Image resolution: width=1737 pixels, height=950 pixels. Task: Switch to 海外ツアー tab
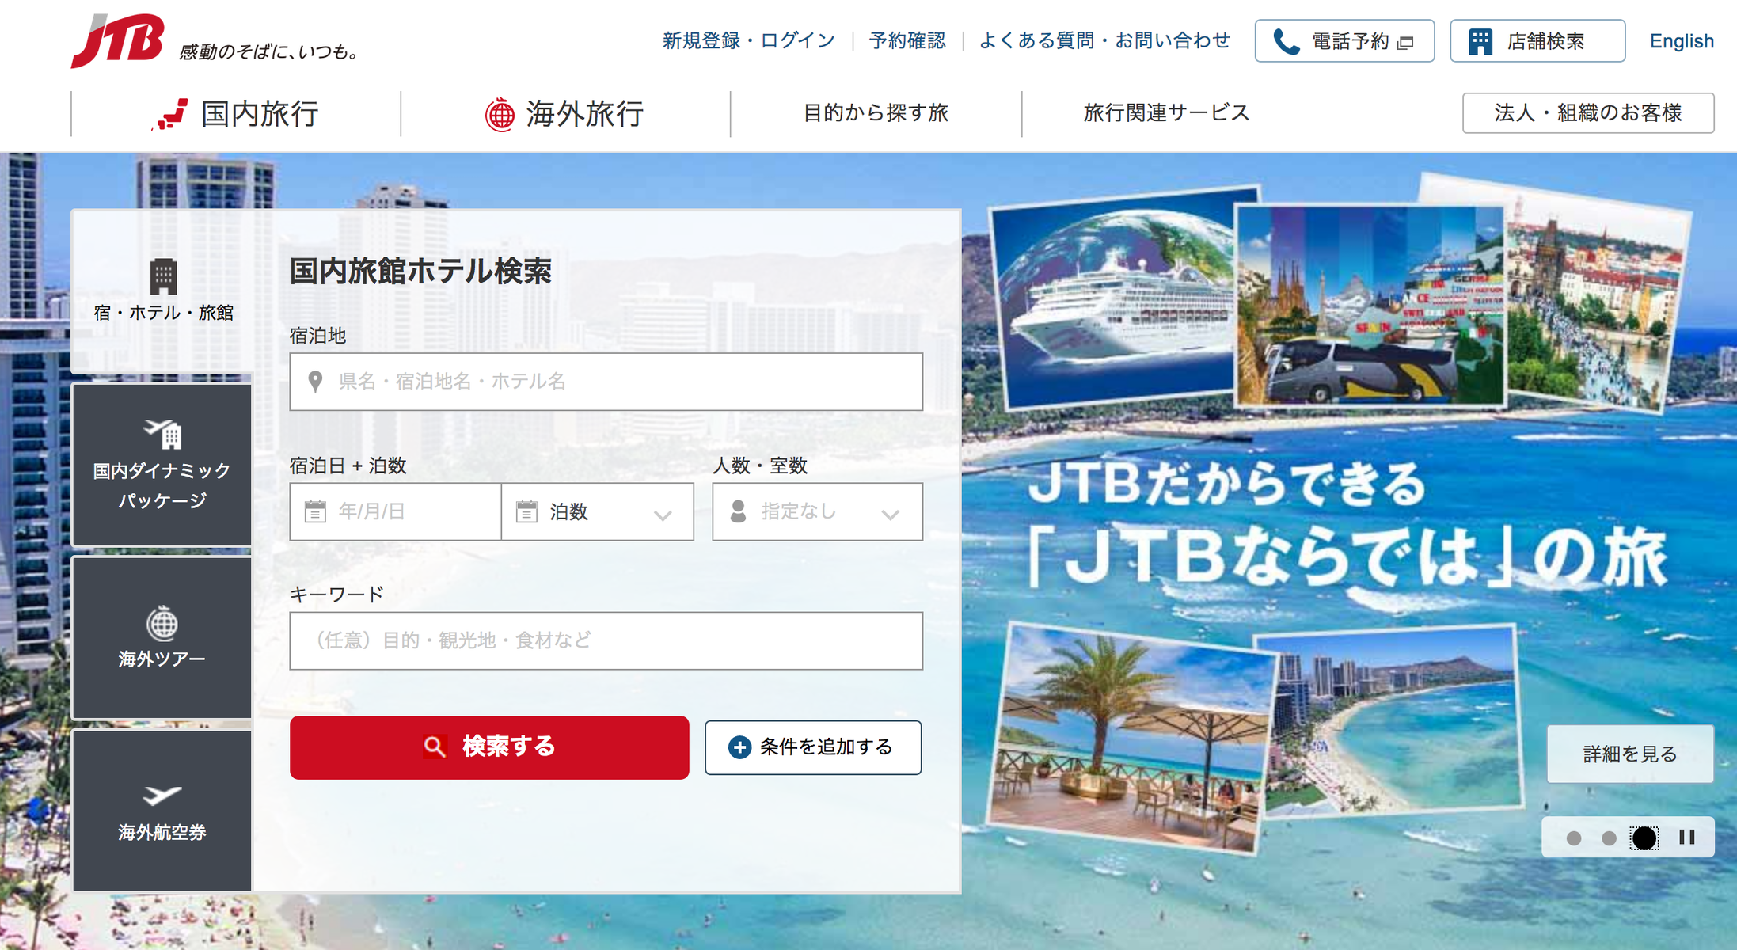pyautogui.click(x=162, y=638)
